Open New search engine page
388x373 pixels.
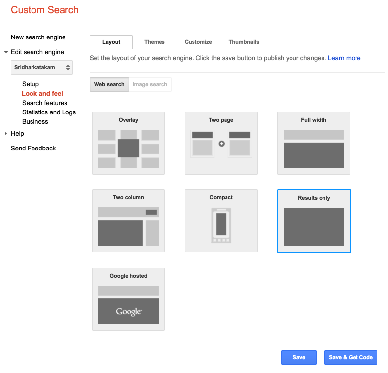(x=38, y=37)
